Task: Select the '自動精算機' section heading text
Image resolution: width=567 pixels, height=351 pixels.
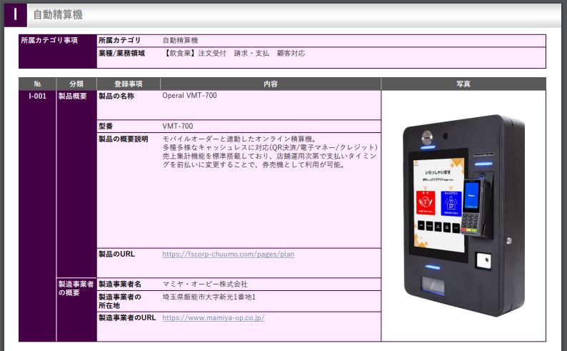Action: pos(58,15)
